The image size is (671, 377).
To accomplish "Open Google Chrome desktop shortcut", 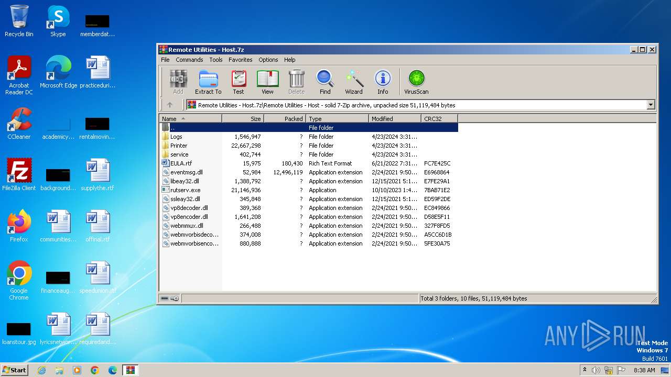I will 19,281.
